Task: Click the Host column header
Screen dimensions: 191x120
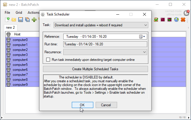Action: (x=17, y=34)
